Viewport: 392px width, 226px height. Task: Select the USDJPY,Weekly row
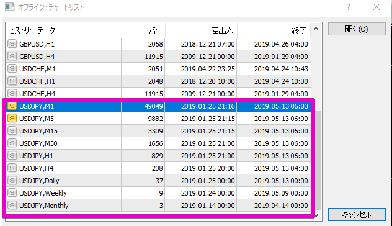click(159, 193)
